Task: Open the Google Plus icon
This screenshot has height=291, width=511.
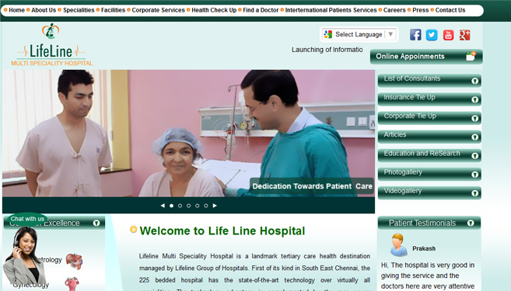Action: point(465,35)
